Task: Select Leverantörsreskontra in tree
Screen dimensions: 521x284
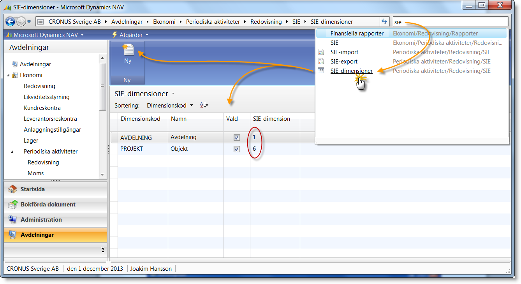Action: (50, 119)
